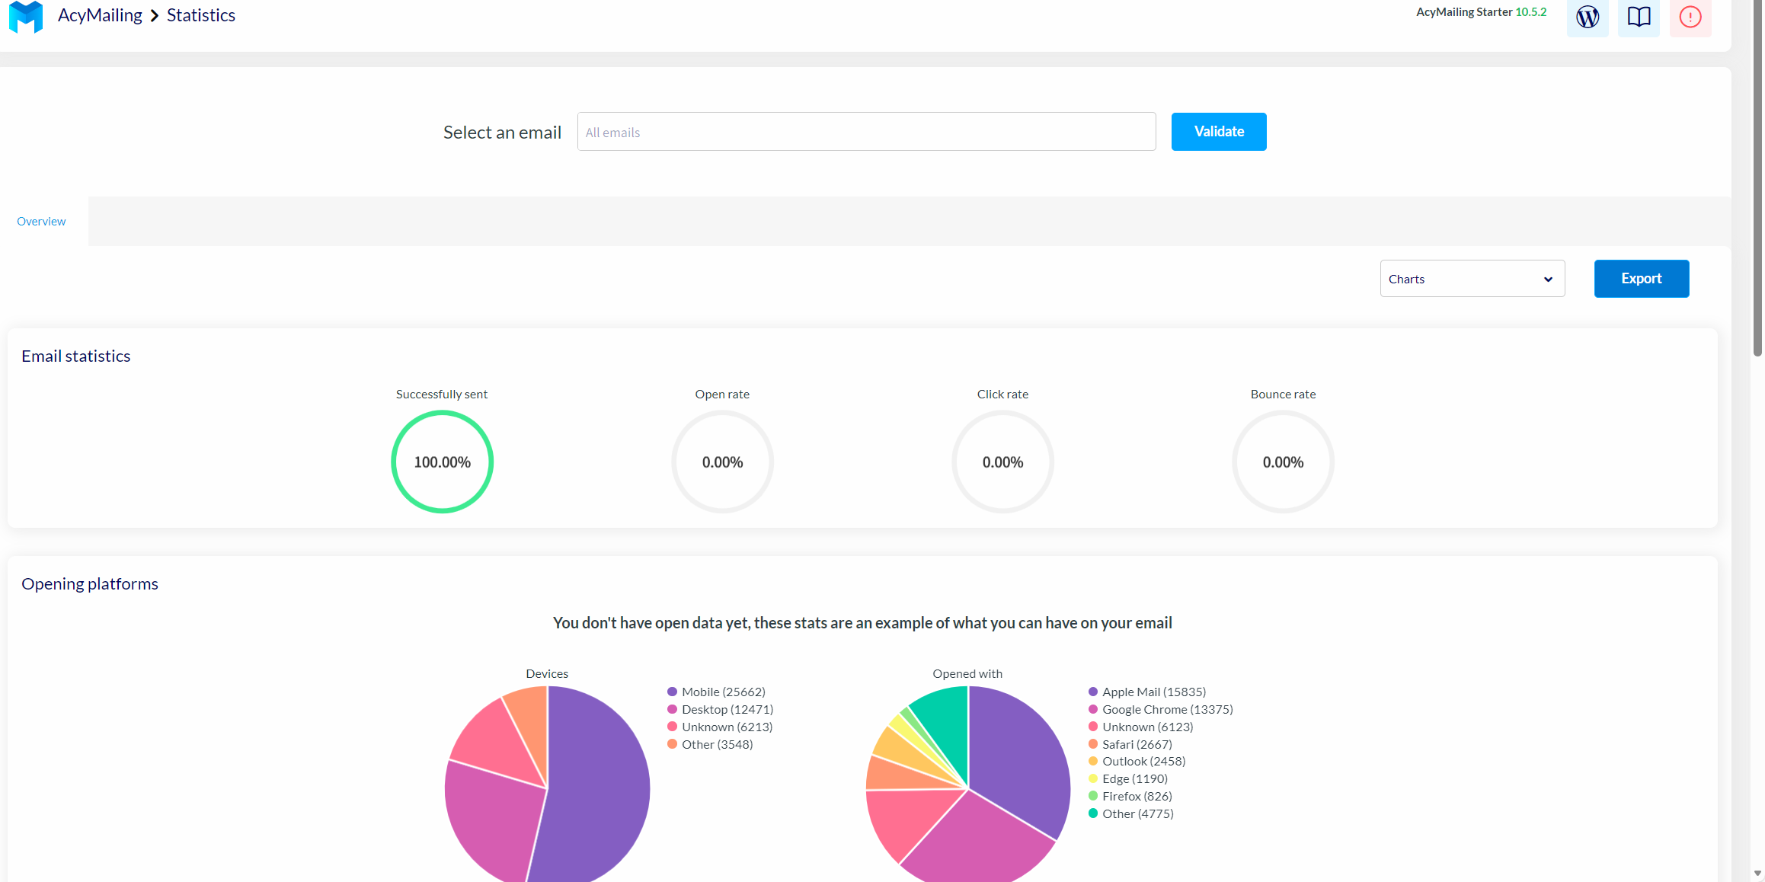Click breadcrumb chevron arrow before Statistics

(x=155, y=16)
